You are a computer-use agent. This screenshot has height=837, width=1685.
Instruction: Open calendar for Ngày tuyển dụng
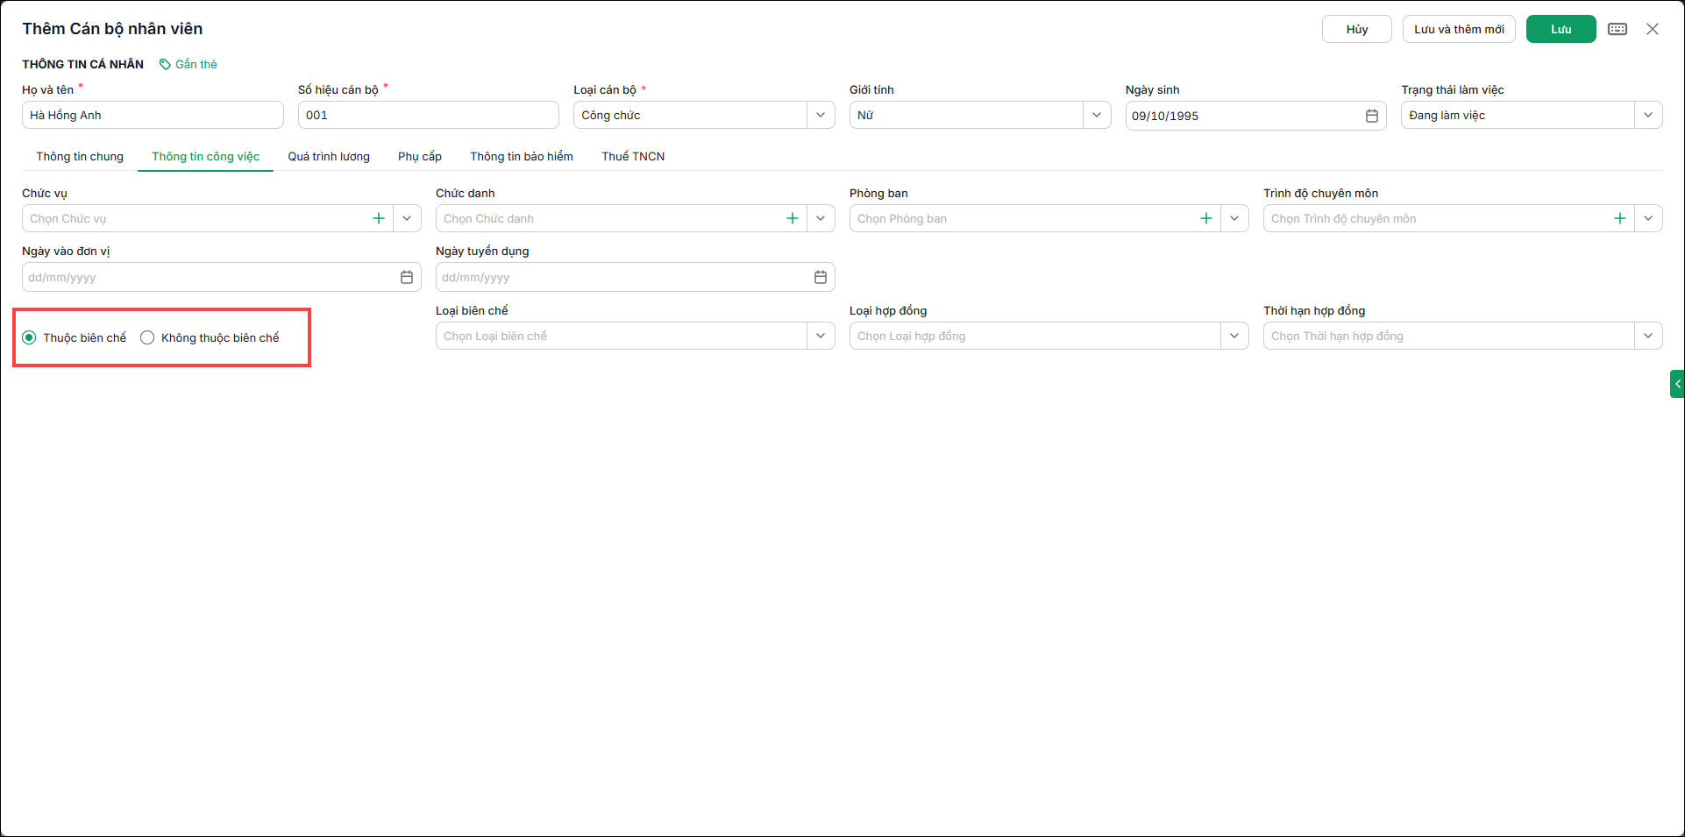[821, 277]
